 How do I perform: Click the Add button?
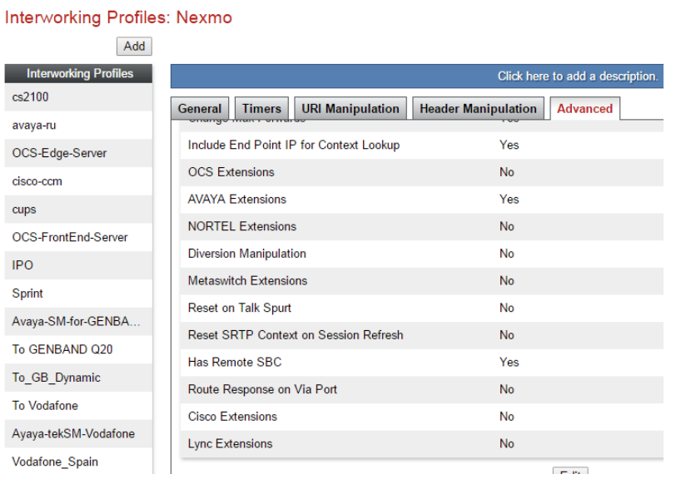[134, 46]
